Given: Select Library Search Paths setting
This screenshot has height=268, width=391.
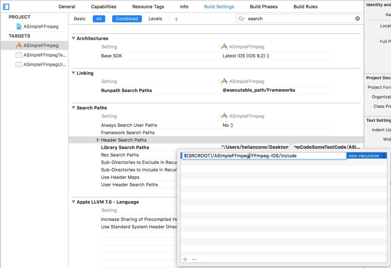Looking at the screenshot, I should (125, 148).
